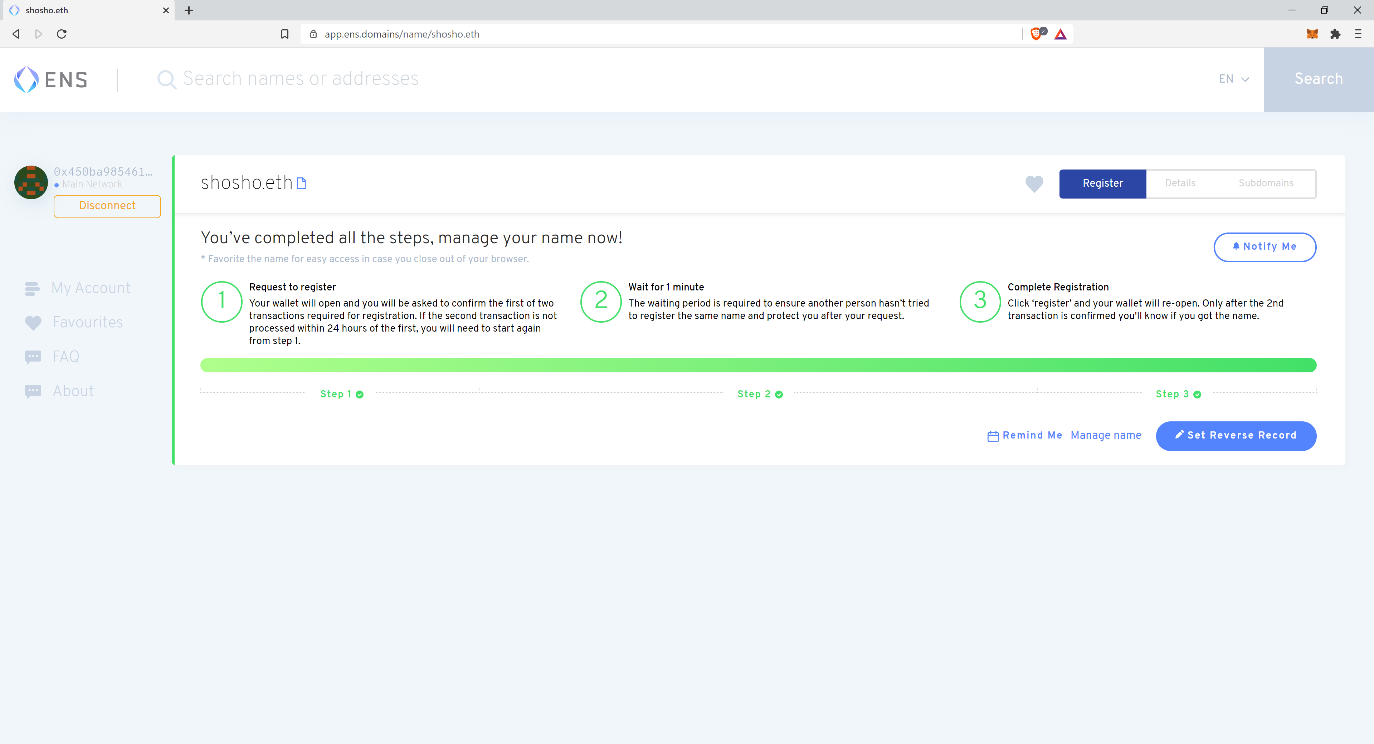Image resolution: width=1374 pixels, height=744 pixels.
Task: Click the lock site info icon
Action: point(314,34)
